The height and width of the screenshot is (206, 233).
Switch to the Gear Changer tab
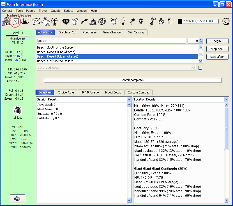click(x=112, y=32)
